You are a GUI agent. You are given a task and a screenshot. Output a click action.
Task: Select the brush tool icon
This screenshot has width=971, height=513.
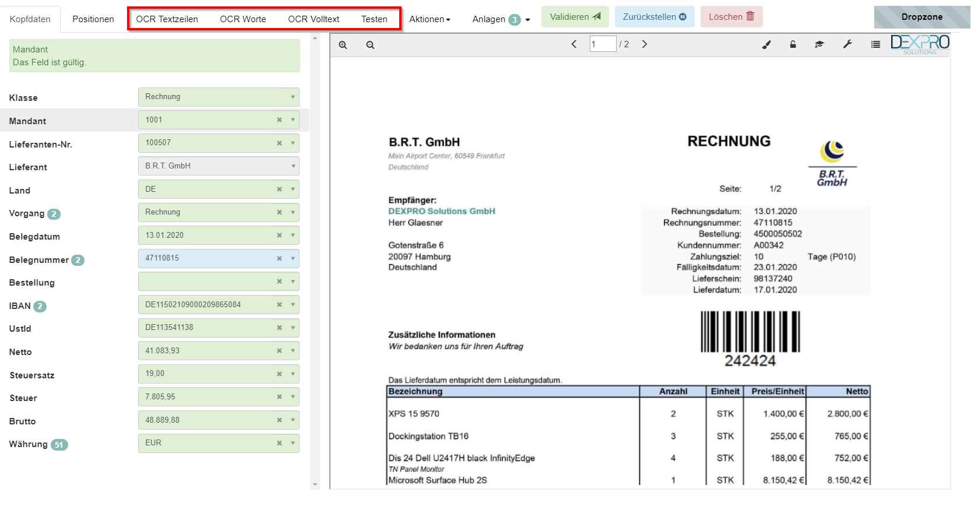[x=766, y=44]
